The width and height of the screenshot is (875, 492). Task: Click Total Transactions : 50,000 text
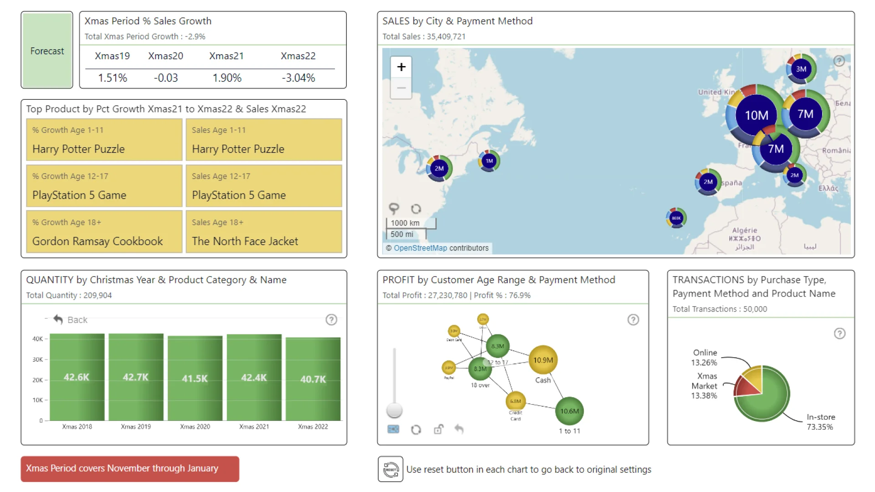click(x=720, y=309)
